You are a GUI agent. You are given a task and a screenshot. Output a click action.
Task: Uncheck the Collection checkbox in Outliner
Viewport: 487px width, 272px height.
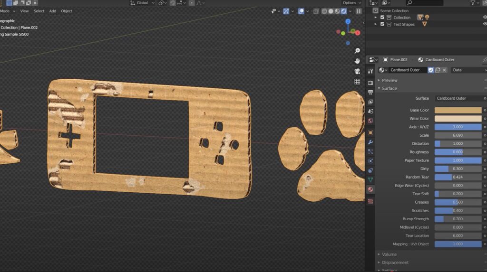(382, 18)
